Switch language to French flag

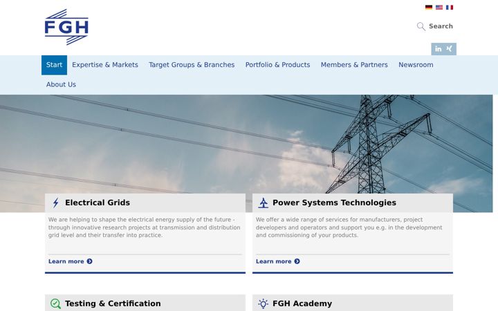450,8
